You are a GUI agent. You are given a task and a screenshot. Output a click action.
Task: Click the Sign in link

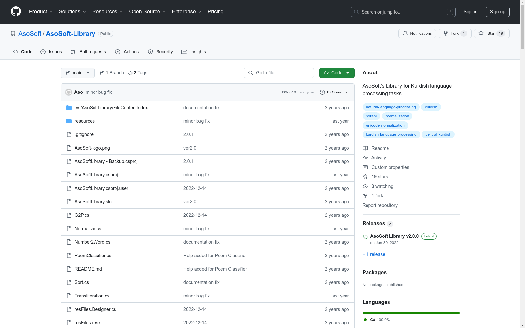tap(471, 12)
